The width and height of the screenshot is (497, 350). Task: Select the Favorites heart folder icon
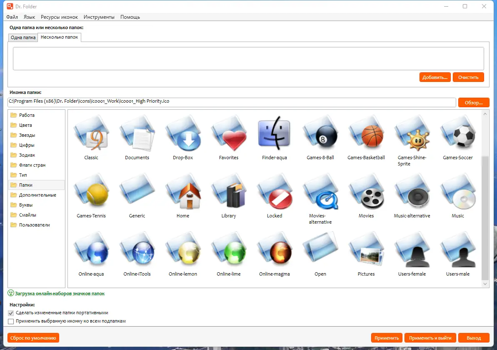[x=229, y=134]
